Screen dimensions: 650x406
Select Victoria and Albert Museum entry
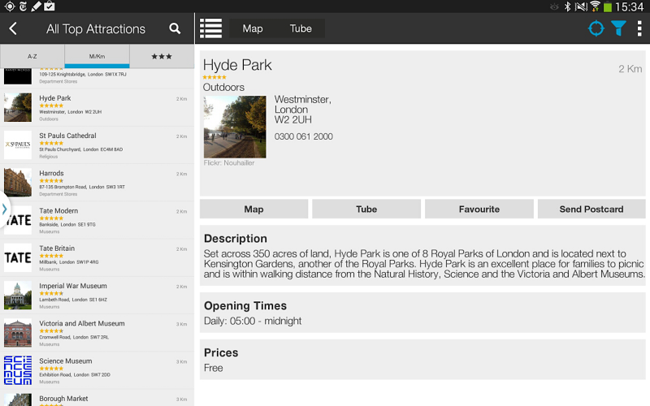[x=97, y=333]
